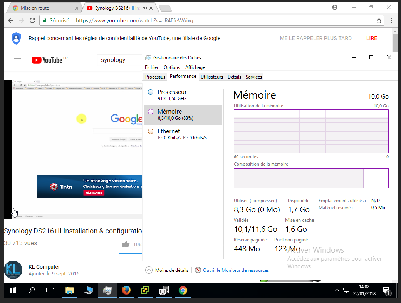The width and height of the screenshot is (401, 303).
Task: Click the page vertical scrollbar thumb
Action: click(x=395, y=42)
